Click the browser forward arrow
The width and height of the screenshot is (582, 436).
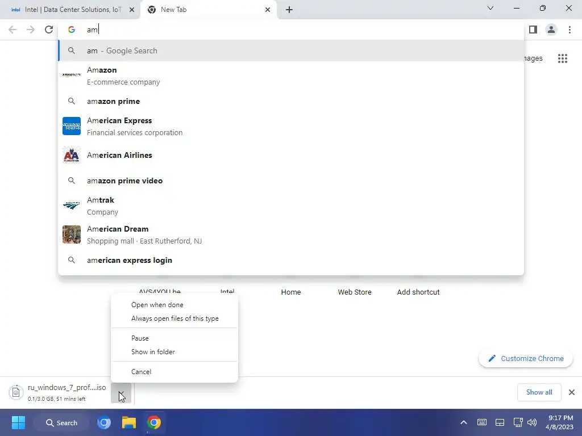click(x=31, y=30)
